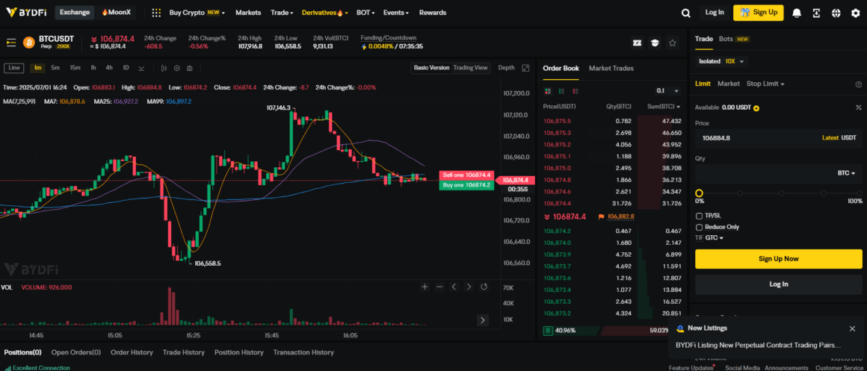Click the BYDFi logo
867x371 pixels.
click(28, 12)
